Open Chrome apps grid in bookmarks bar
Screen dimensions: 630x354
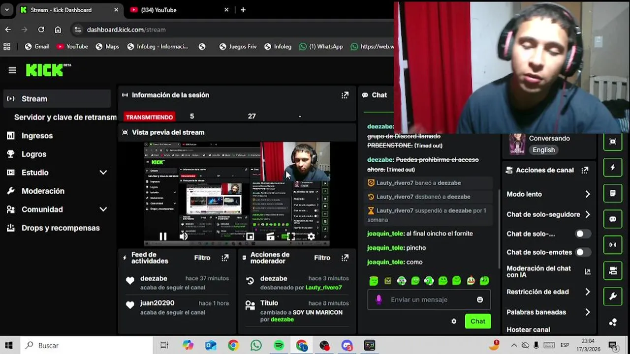point(7,46)
